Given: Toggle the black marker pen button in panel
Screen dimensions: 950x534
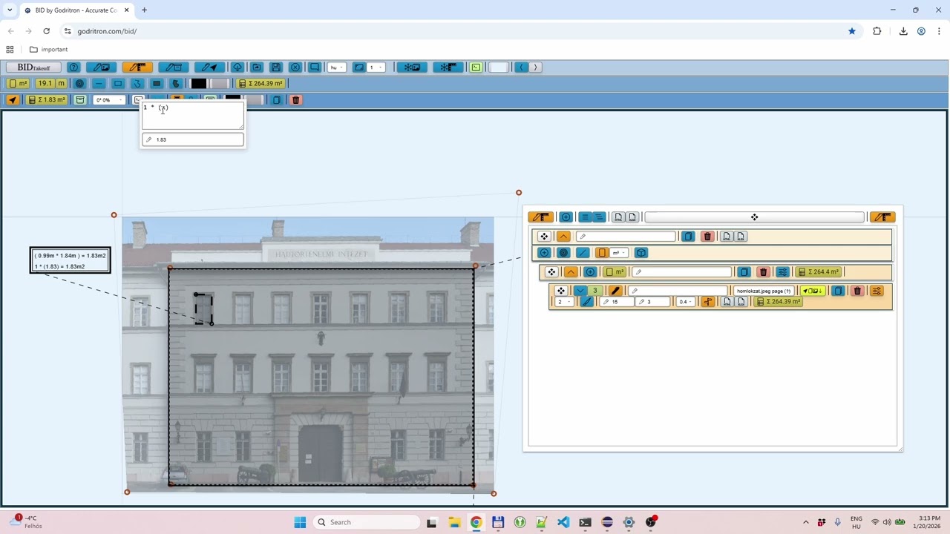Looking at the screenshot, I should pyautogui.click(x=615, y=291).
